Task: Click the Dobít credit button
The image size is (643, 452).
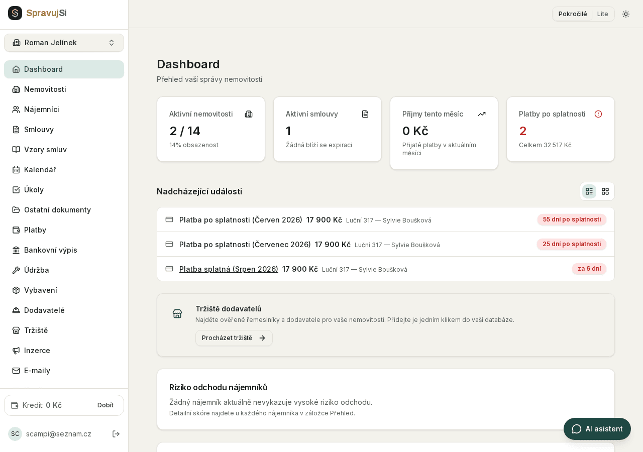Action: 105,405
